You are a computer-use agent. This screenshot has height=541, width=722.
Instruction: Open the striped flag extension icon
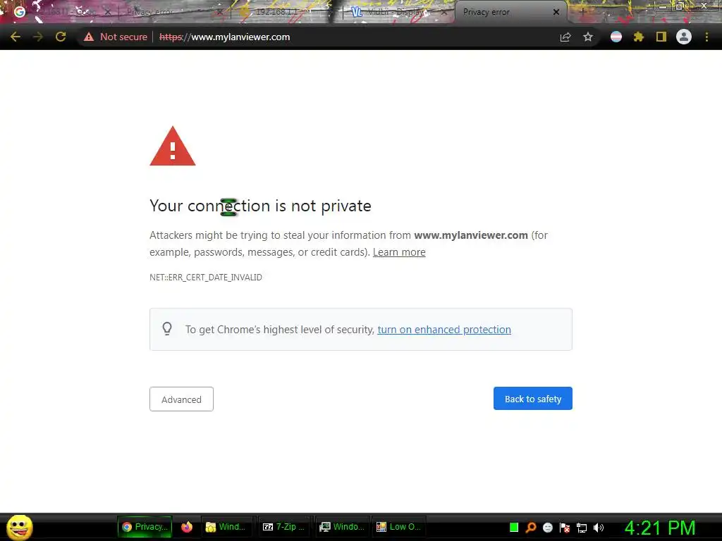pyautogui.click(x=616, y=37)
